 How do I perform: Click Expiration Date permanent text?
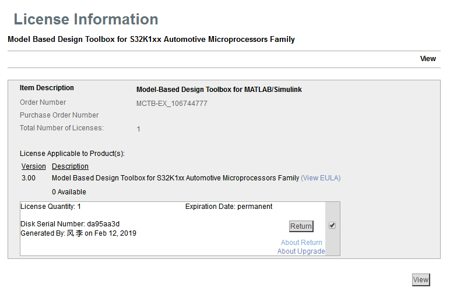(228, 206)
